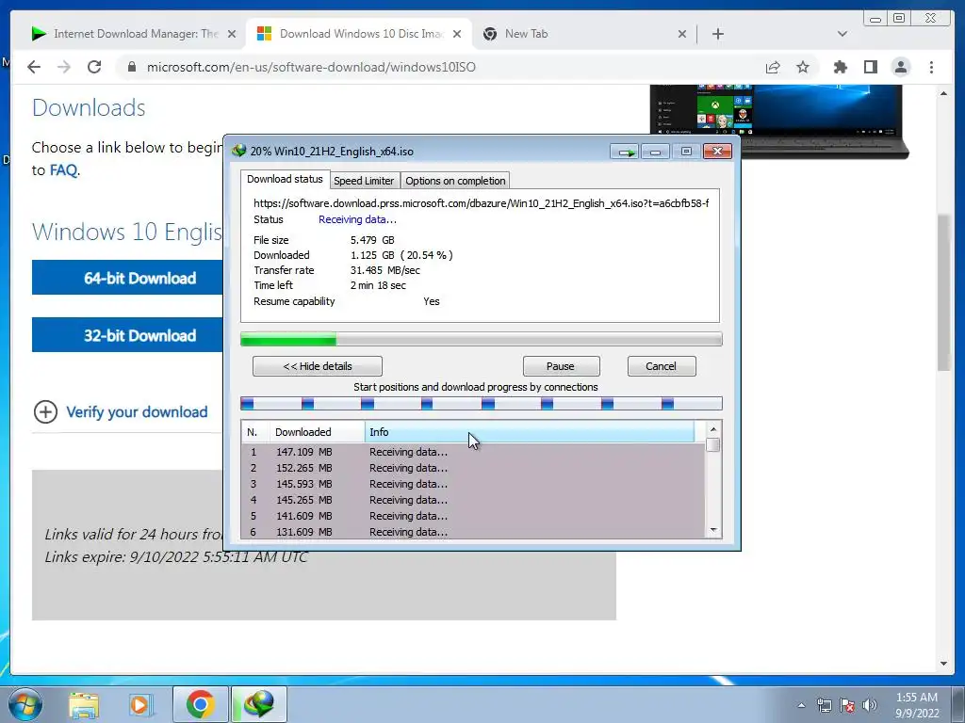Click IDM green arrow tray button in titlebar
965x723 pixels.
click(x=626, y=152)
